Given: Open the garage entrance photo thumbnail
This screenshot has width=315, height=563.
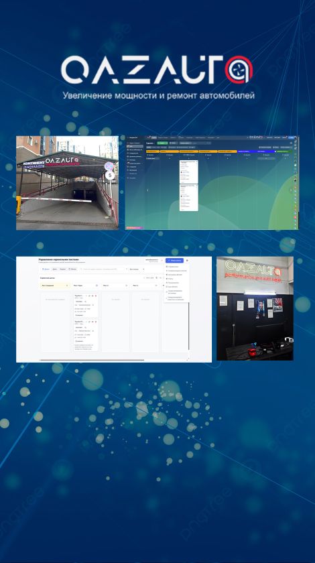Looking at the screenshot, I should [x=67, y=183].
